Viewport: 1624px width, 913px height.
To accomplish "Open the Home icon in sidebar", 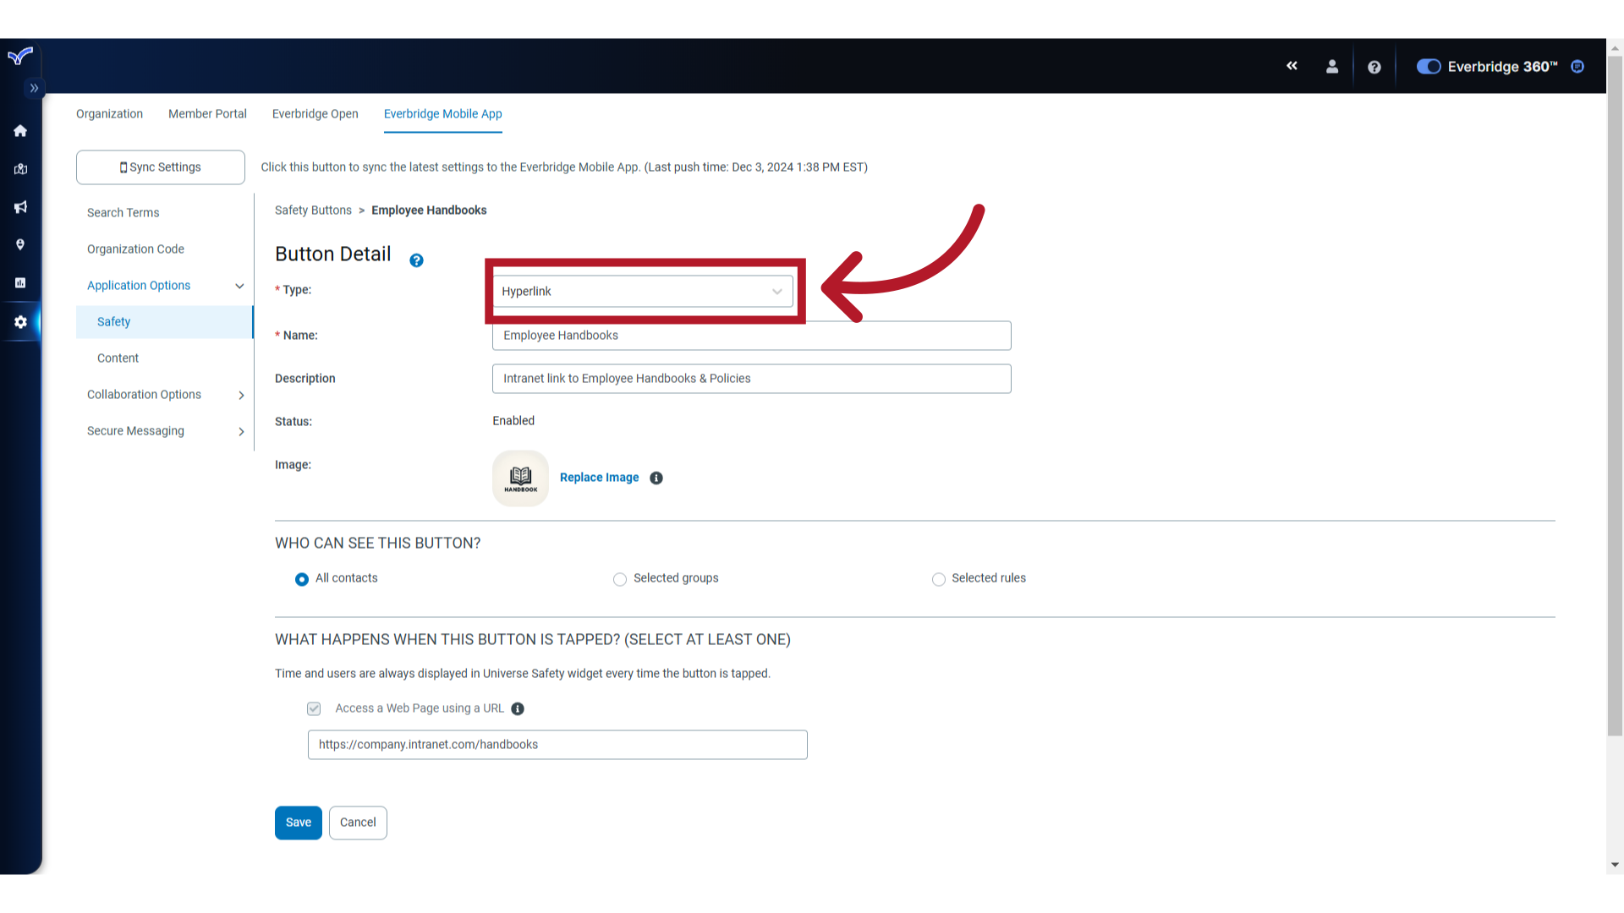I will click(20, 131).
